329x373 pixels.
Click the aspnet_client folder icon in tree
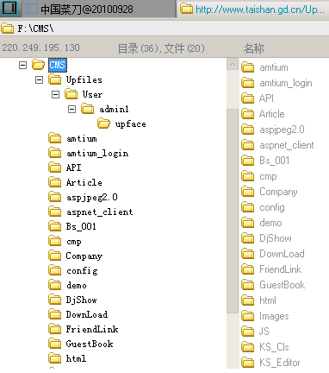pos(54,212)
